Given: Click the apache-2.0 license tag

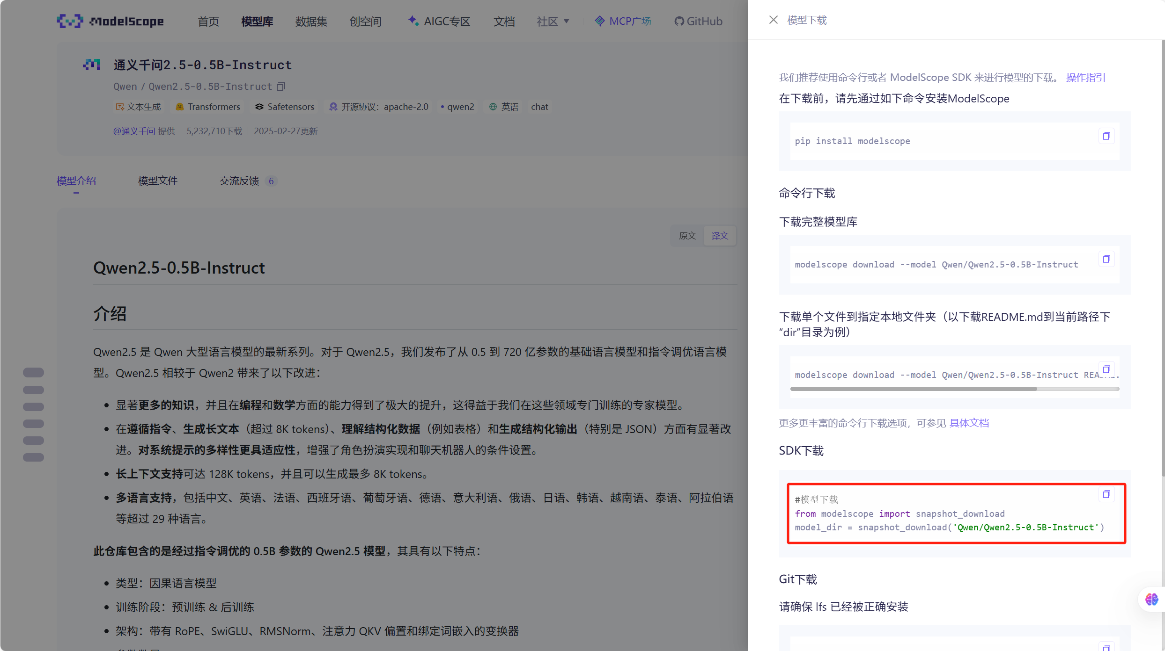Looking at the screenshot, I should tap(379, 107).
